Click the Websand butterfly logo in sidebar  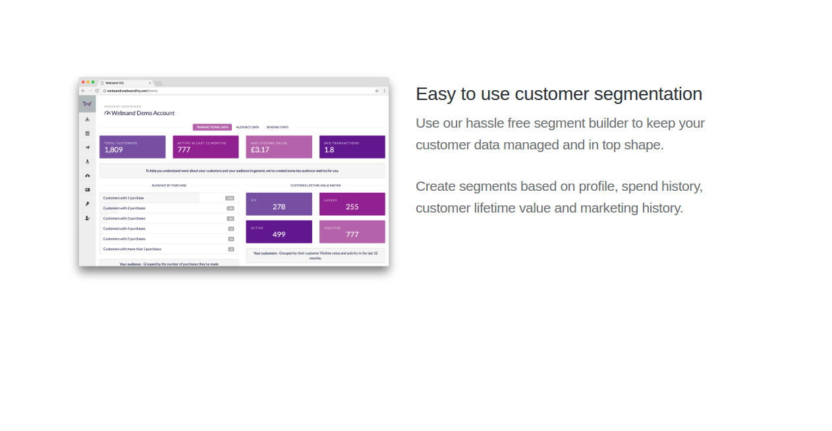(x=87, y=104)
